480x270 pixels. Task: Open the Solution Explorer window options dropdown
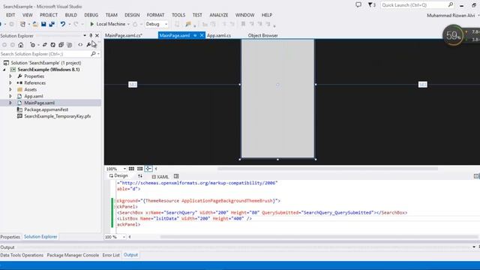[x=85, y=36]
